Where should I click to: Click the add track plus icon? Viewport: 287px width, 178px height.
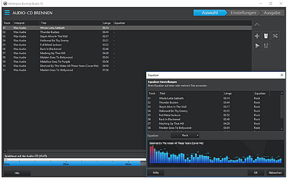pos(257,36)
